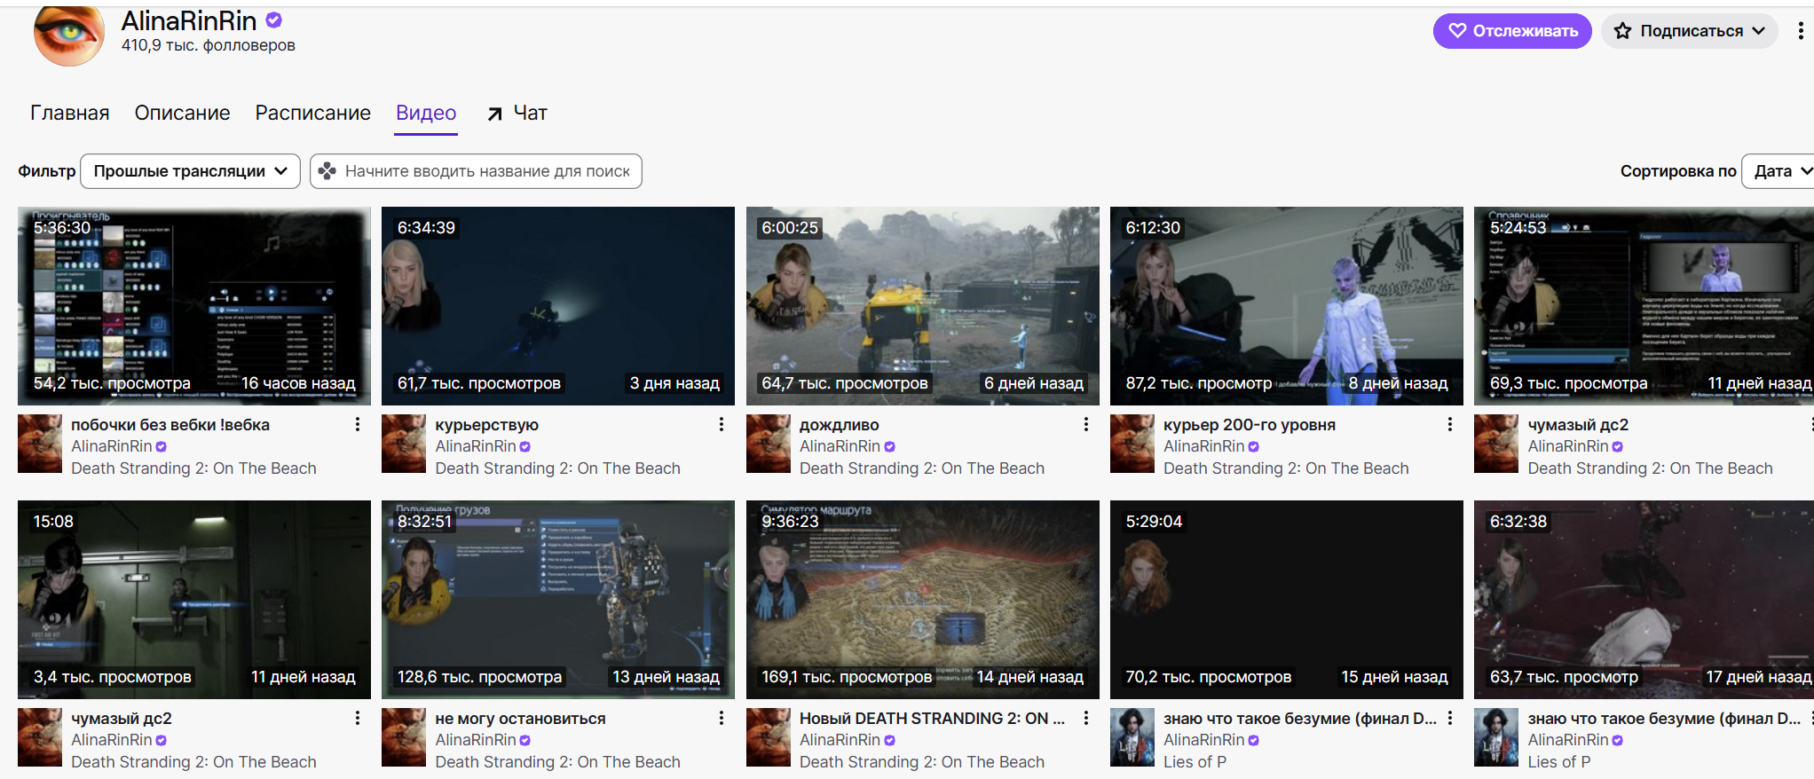
Task: Play the 9:36:23 video thumbnail
Action: click(x=923, y=600)
